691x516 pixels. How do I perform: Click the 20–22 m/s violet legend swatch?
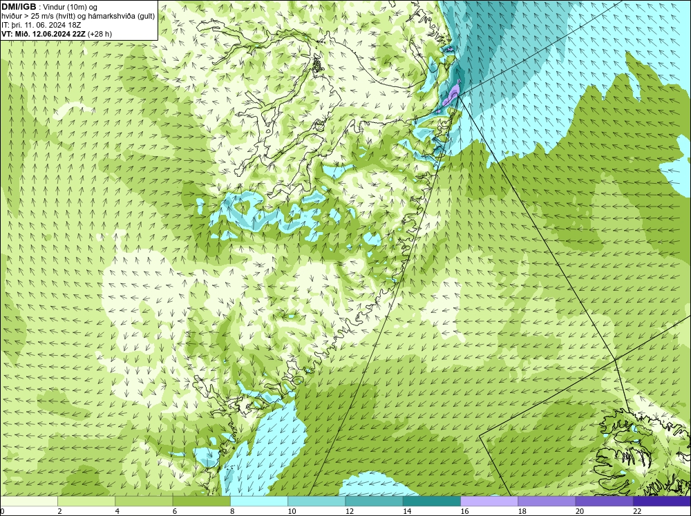click(x=604, y=501)
